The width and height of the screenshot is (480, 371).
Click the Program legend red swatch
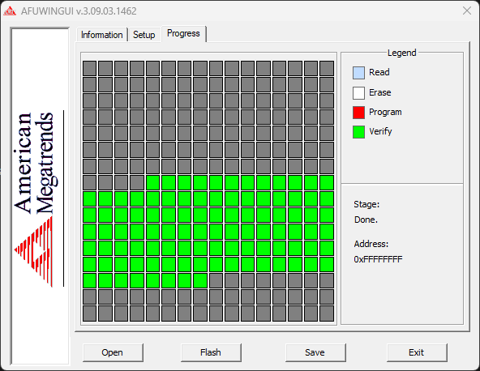358,113
